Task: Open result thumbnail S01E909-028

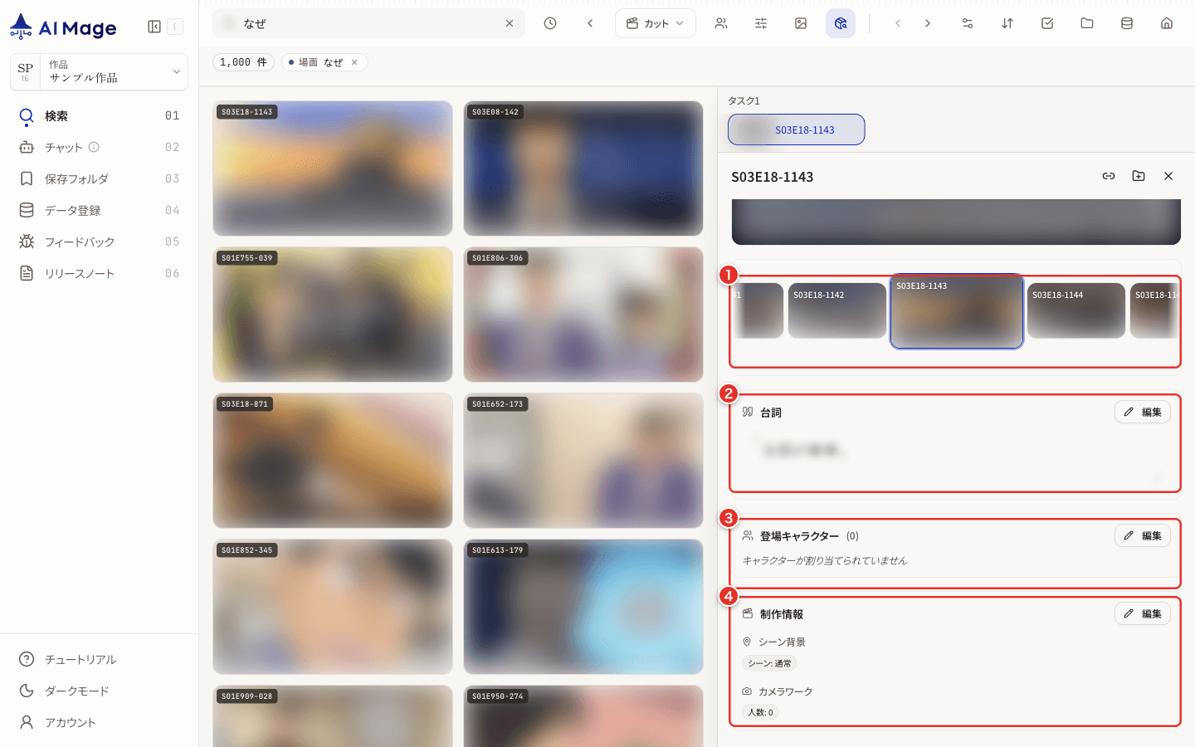Action: 333,716
